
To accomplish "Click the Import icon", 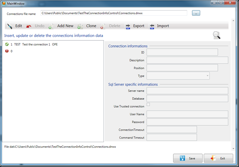I will pyautogui.click(x=152, y=26).
